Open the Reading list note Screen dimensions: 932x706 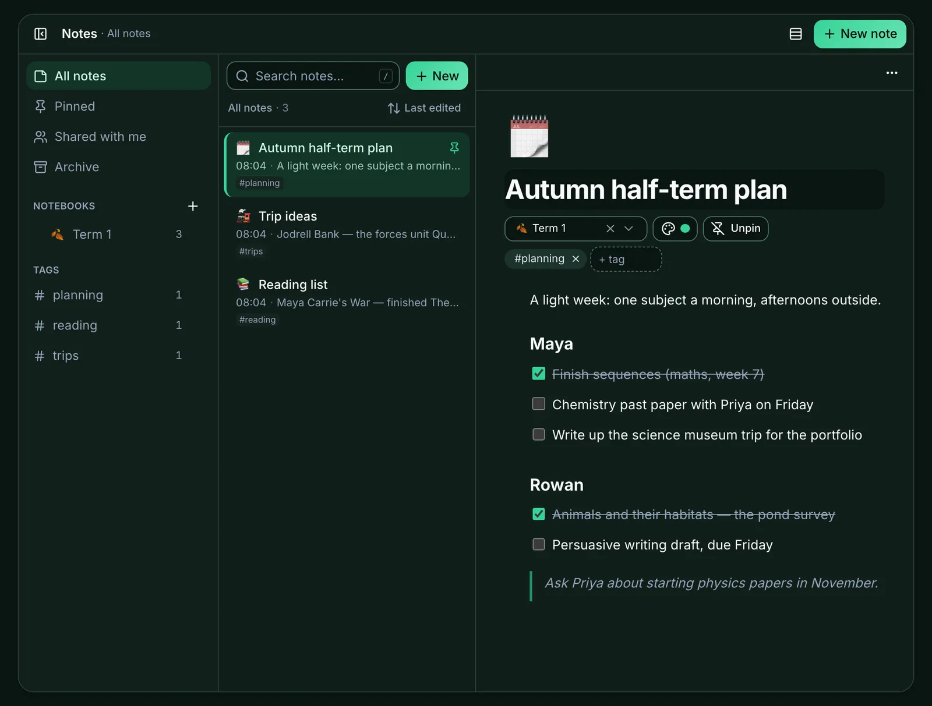tap(347, 301)
